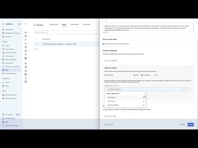
Task: Open Potential Executive Targeting - Escalation Alert rule
Action: (59, 44)
